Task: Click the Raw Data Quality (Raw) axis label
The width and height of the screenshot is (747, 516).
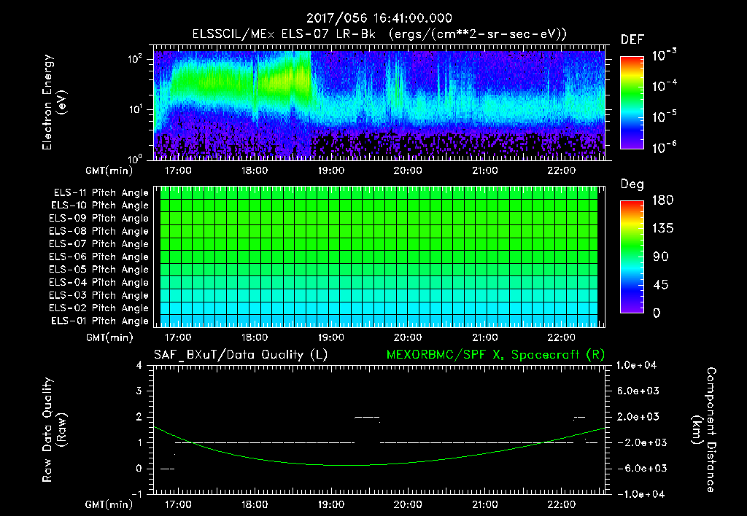Action: click(x=54, y=430)
